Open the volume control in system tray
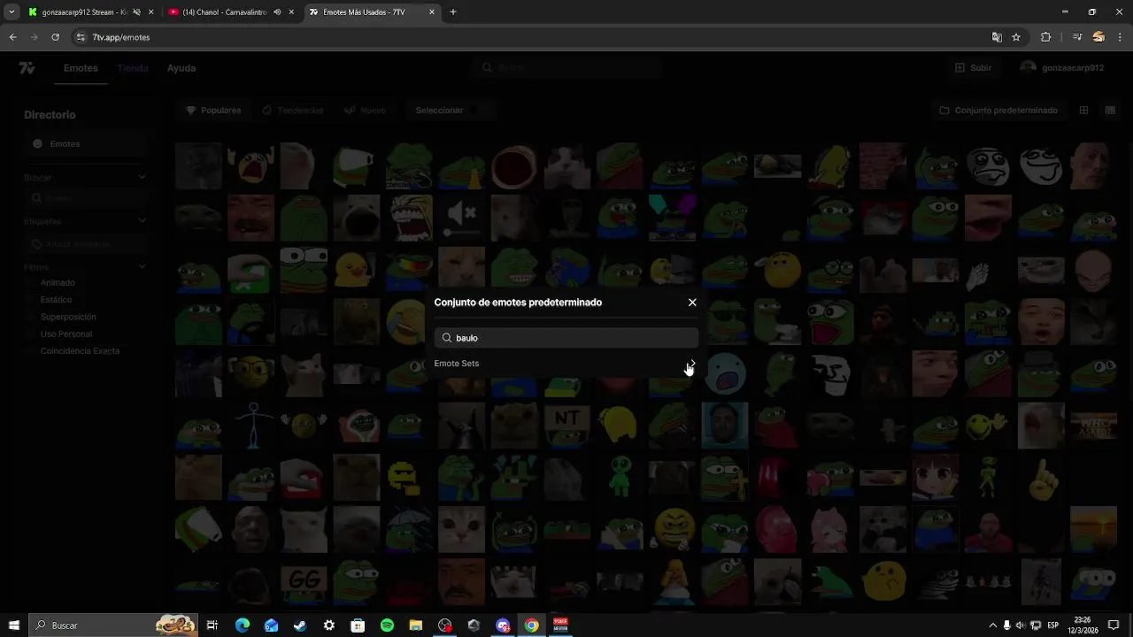The width and height of the screenshot is (1133, 637). pyautogui.click(x=1021, y=625)
